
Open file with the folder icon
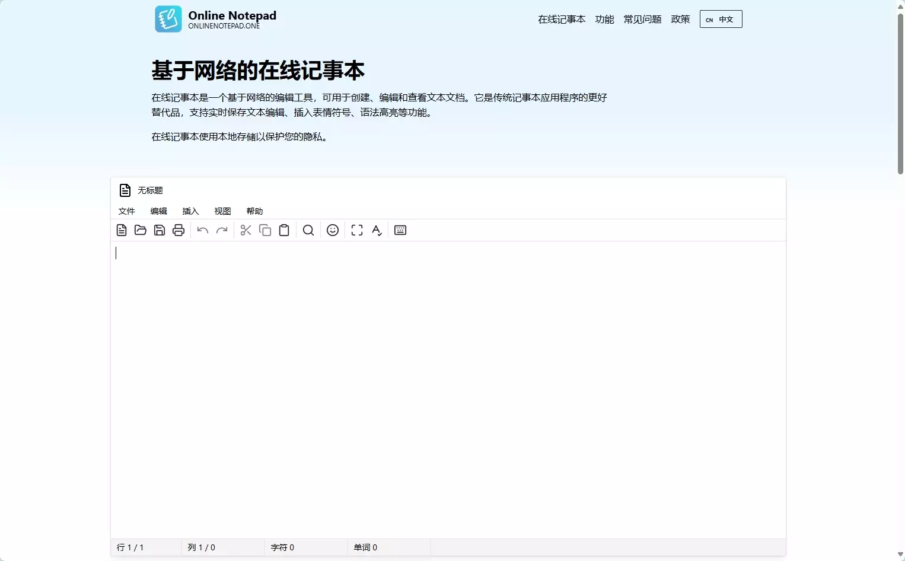click(141, 230)
